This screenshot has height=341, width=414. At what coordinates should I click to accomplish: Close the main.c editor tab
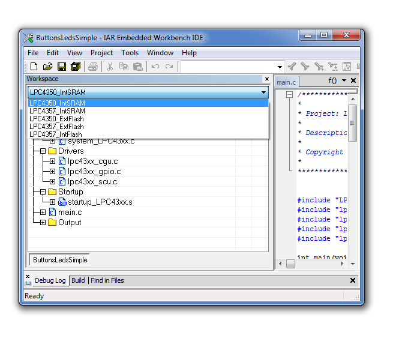[x=353, y=80]
